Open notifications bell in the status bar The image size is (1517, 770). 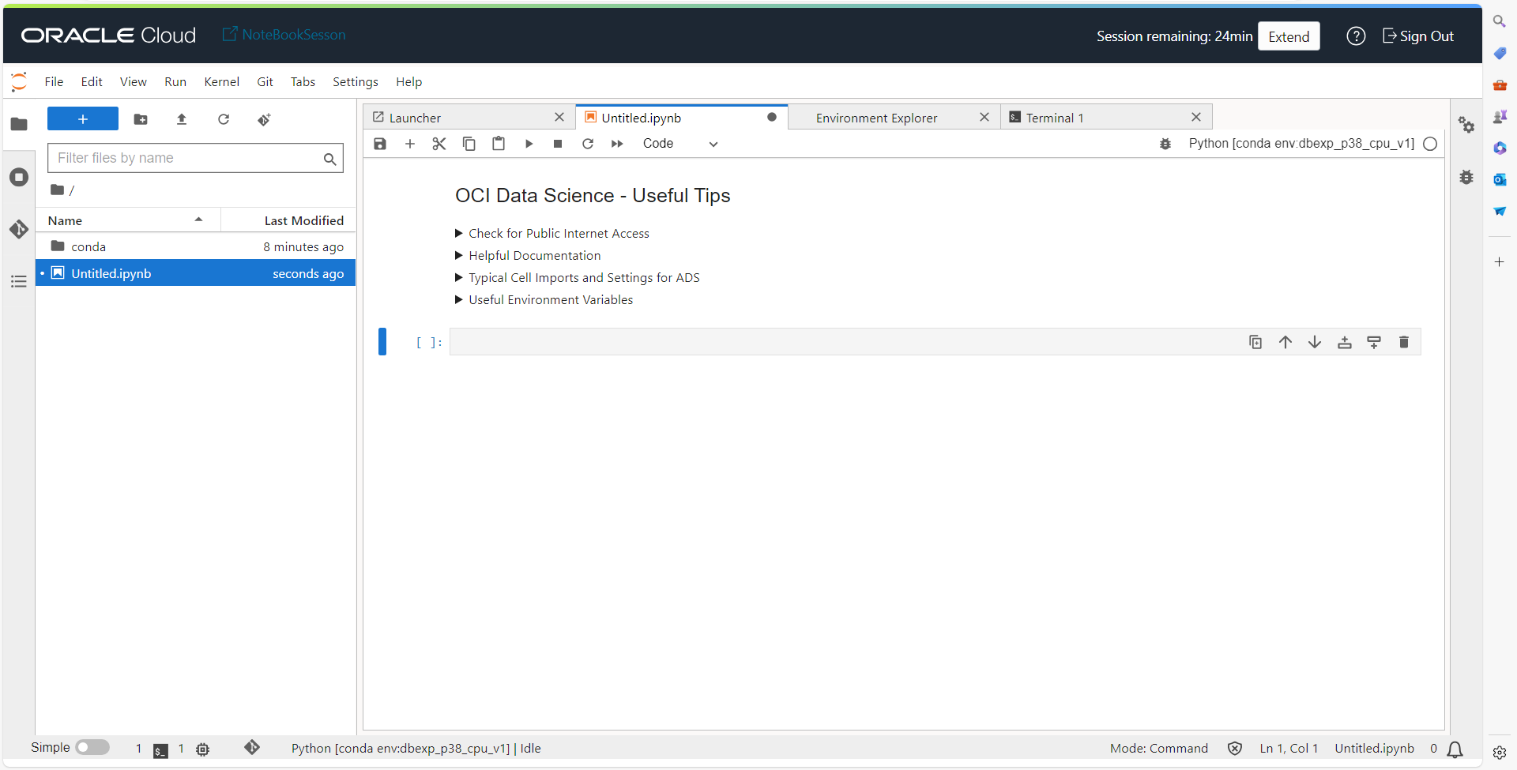(1455, 749)
